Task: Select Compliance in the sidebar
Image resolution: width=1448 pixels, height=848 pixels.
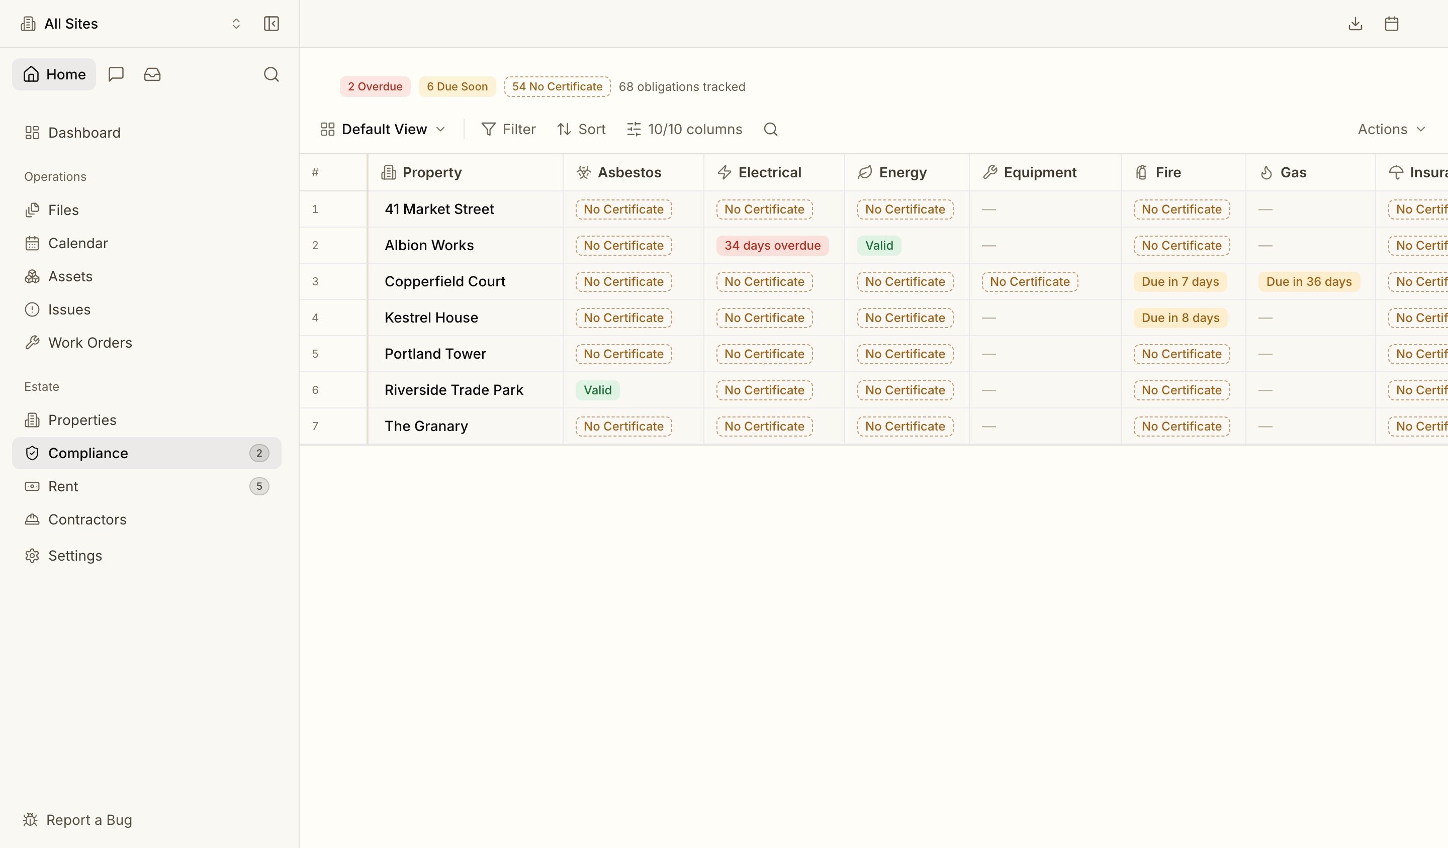Action: pos(146,453)
